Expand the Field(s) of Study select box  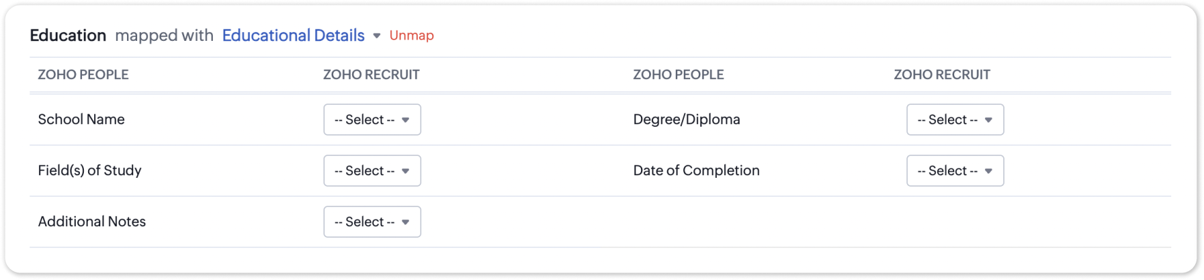(372, 171)
